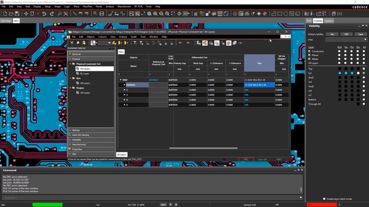The image size is (369, 207).
Task: Switch to the Options panel tab
Action: (x=329, y=21)
